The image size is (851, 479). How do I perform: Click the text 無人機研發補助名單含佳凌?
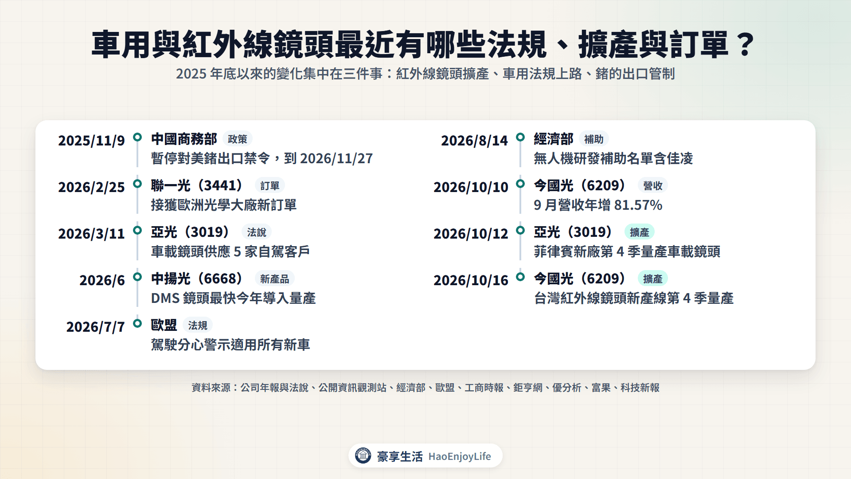613,158
